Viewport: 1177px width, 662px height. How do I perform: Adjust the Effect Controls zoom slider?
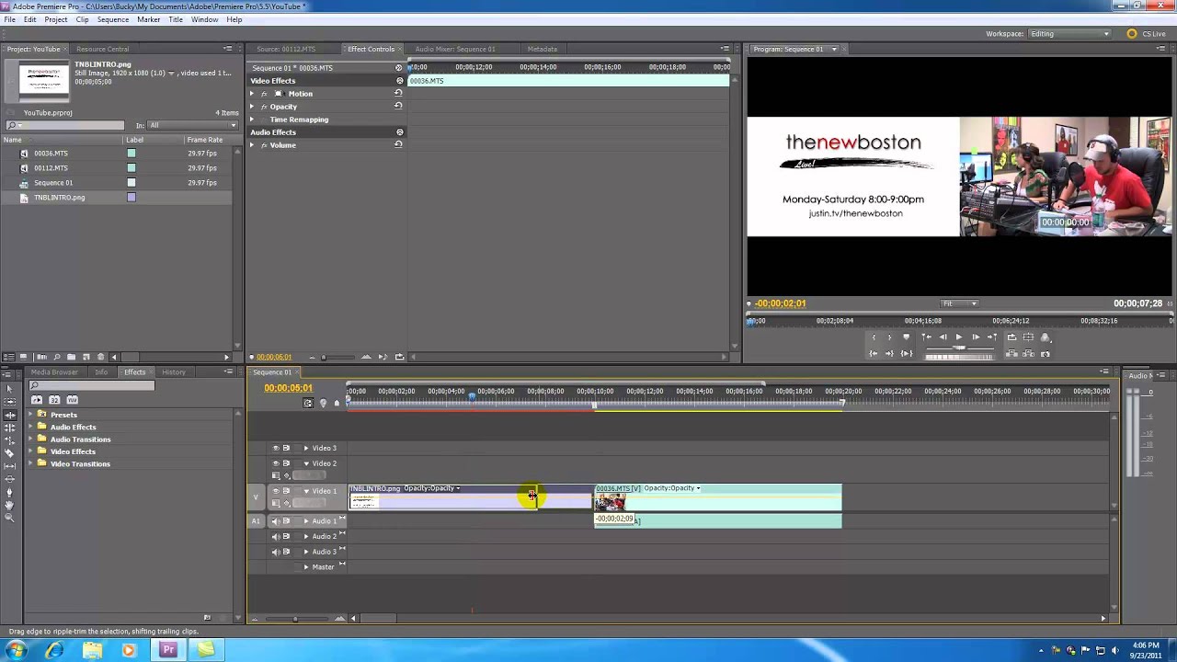point(323,357)
